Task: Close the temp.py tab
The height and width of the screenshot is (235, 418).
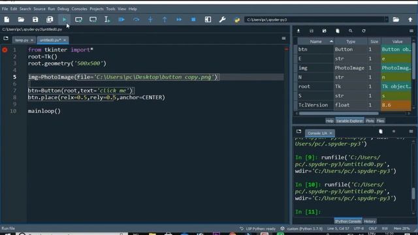Action: click(32, 40)
